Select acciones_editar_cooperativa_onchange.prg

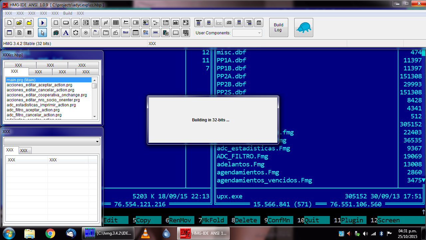[x=49, y=95]
